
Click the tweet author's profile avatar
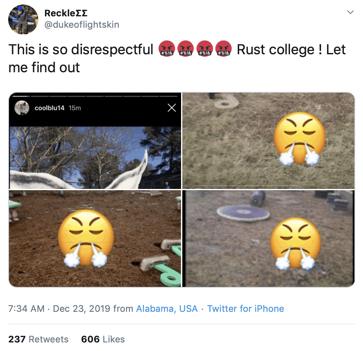[x=23, y=19]
